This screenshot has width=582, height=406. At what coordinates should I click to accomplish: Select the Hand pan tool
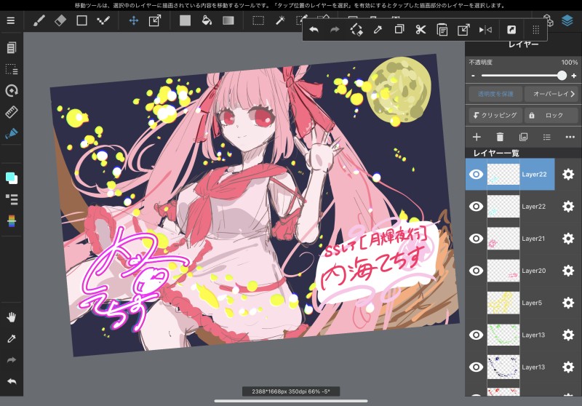click(12, 317)
